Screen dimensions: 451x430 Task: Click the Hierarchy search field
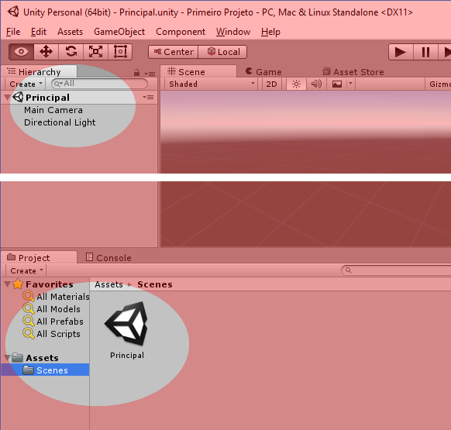coord(99,84)
